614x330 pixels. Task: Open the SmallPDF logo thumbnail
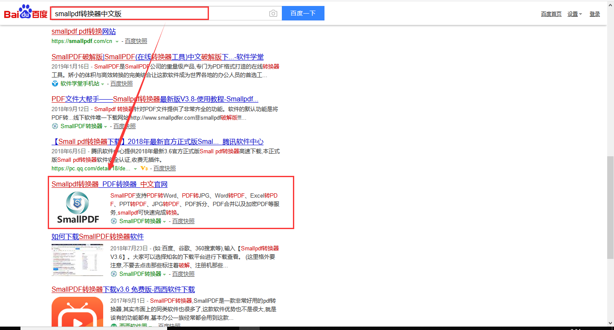tap(78, 208)
